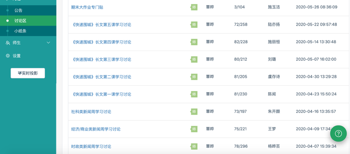Click the green help question mark button
Image resolution: width=350 pixels, height=154 pixels.
(338, 134)
